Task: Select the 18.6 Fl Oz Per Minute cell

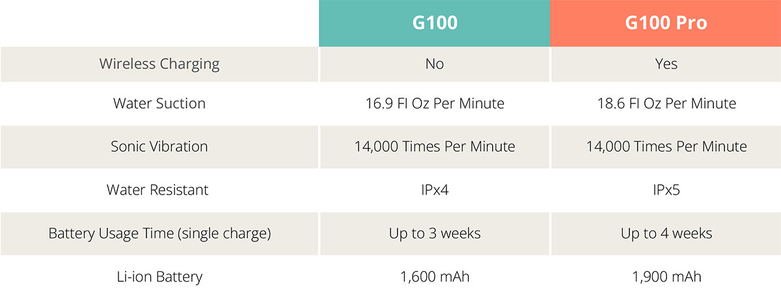Action: tap(666, 103)
